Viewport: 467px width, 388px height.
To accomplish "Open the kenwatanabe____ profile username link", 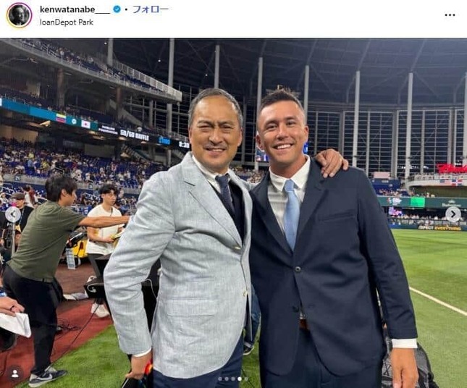I will pyautogui.click(x=75, y=9).
